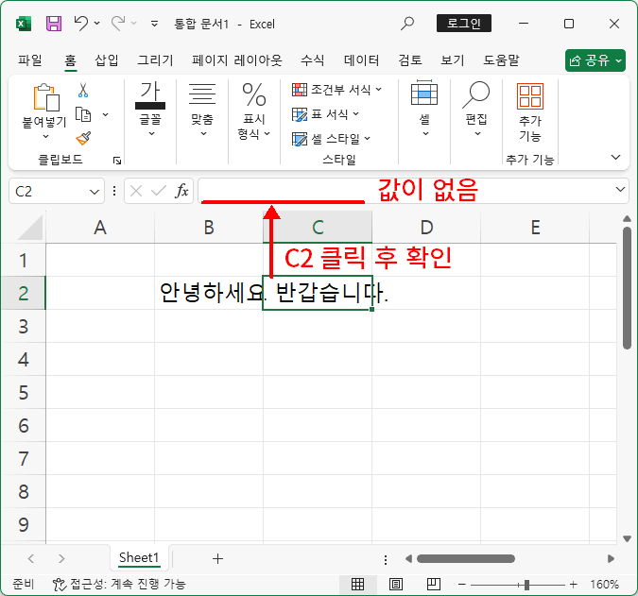Click the vertical scrollbar down arrow

(x=627, y=539)
